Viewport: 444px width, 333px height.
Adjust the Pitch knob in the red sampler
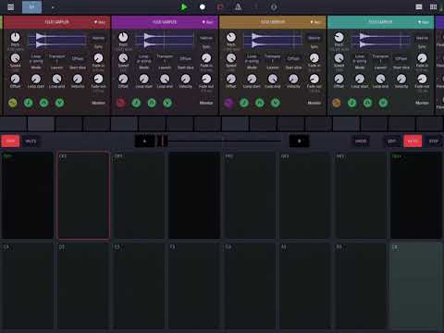pos(15,37)
